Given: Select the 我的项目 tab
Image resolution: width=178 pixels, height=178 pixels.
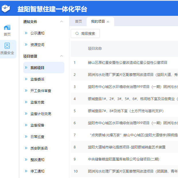Looking at the screenshot, I should point(98,22).
